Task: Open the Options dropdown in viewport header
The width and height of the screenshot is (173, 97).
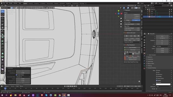Action: tap(139, 6)
